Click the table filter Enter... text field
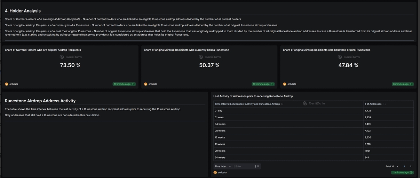420x178 pixels. pyautogui.click(x=245, y=167)
